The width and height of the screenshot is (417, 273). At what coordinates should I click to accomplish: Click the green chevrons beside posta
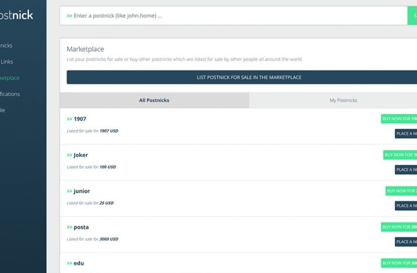[x=69, y=228]
